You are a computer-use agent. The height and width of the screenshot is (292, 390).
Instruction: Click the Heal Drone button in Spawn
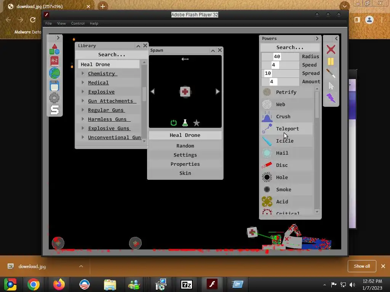tap(185, 135)
